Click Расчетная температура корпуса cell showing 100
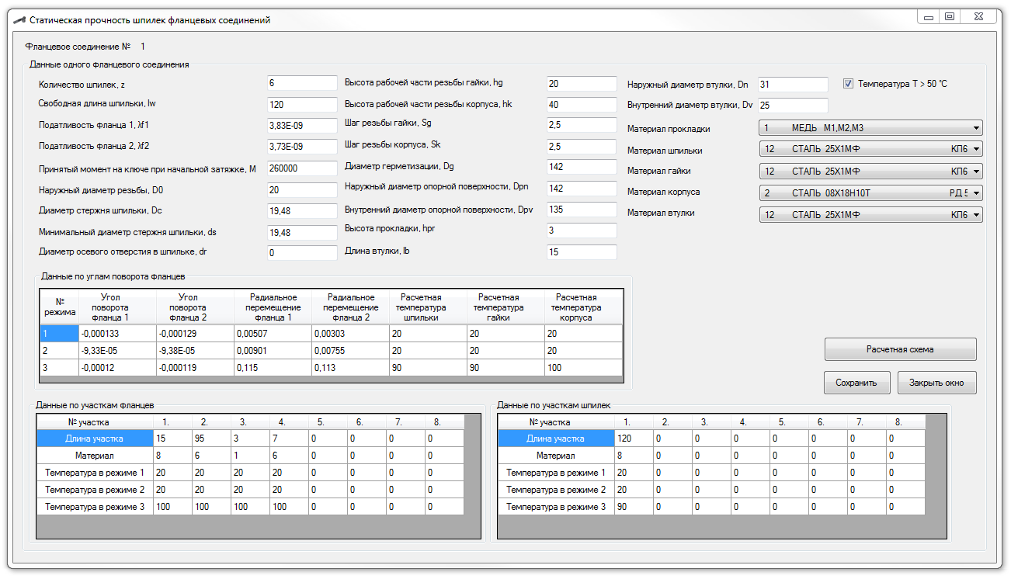 583,368
